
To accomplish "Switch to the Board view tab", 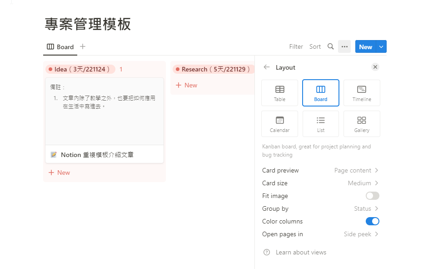I will coord(60,47).
